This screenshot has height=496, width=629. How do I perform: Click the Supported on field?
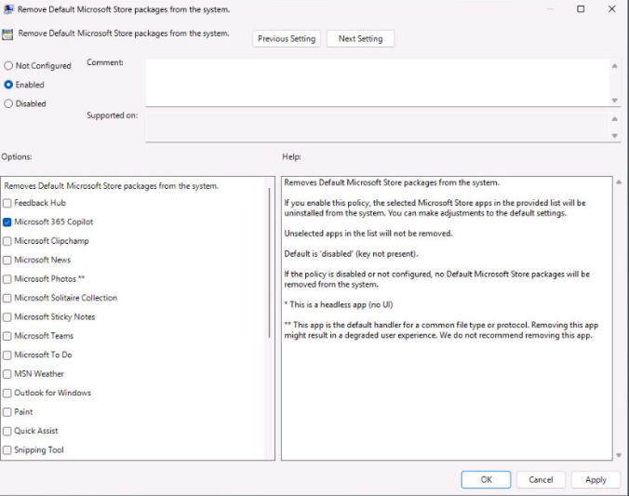point(377,127)
